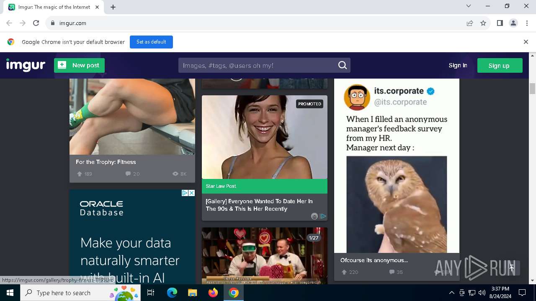The image size is (536, 301).
Task: Click the AdChoices icon on promoted post
Action: pyautogui.click(x=323, y=216)
